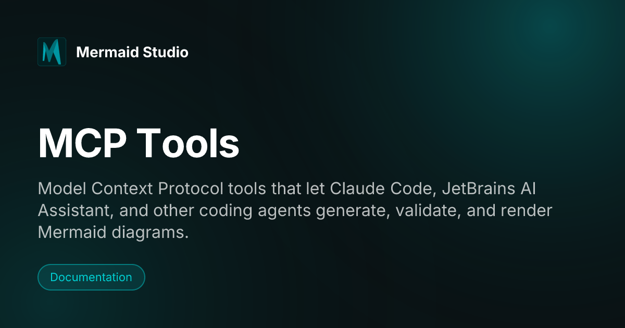Select the Mermaid Studio brand name
625x328 pixels.
pos(132,52)
